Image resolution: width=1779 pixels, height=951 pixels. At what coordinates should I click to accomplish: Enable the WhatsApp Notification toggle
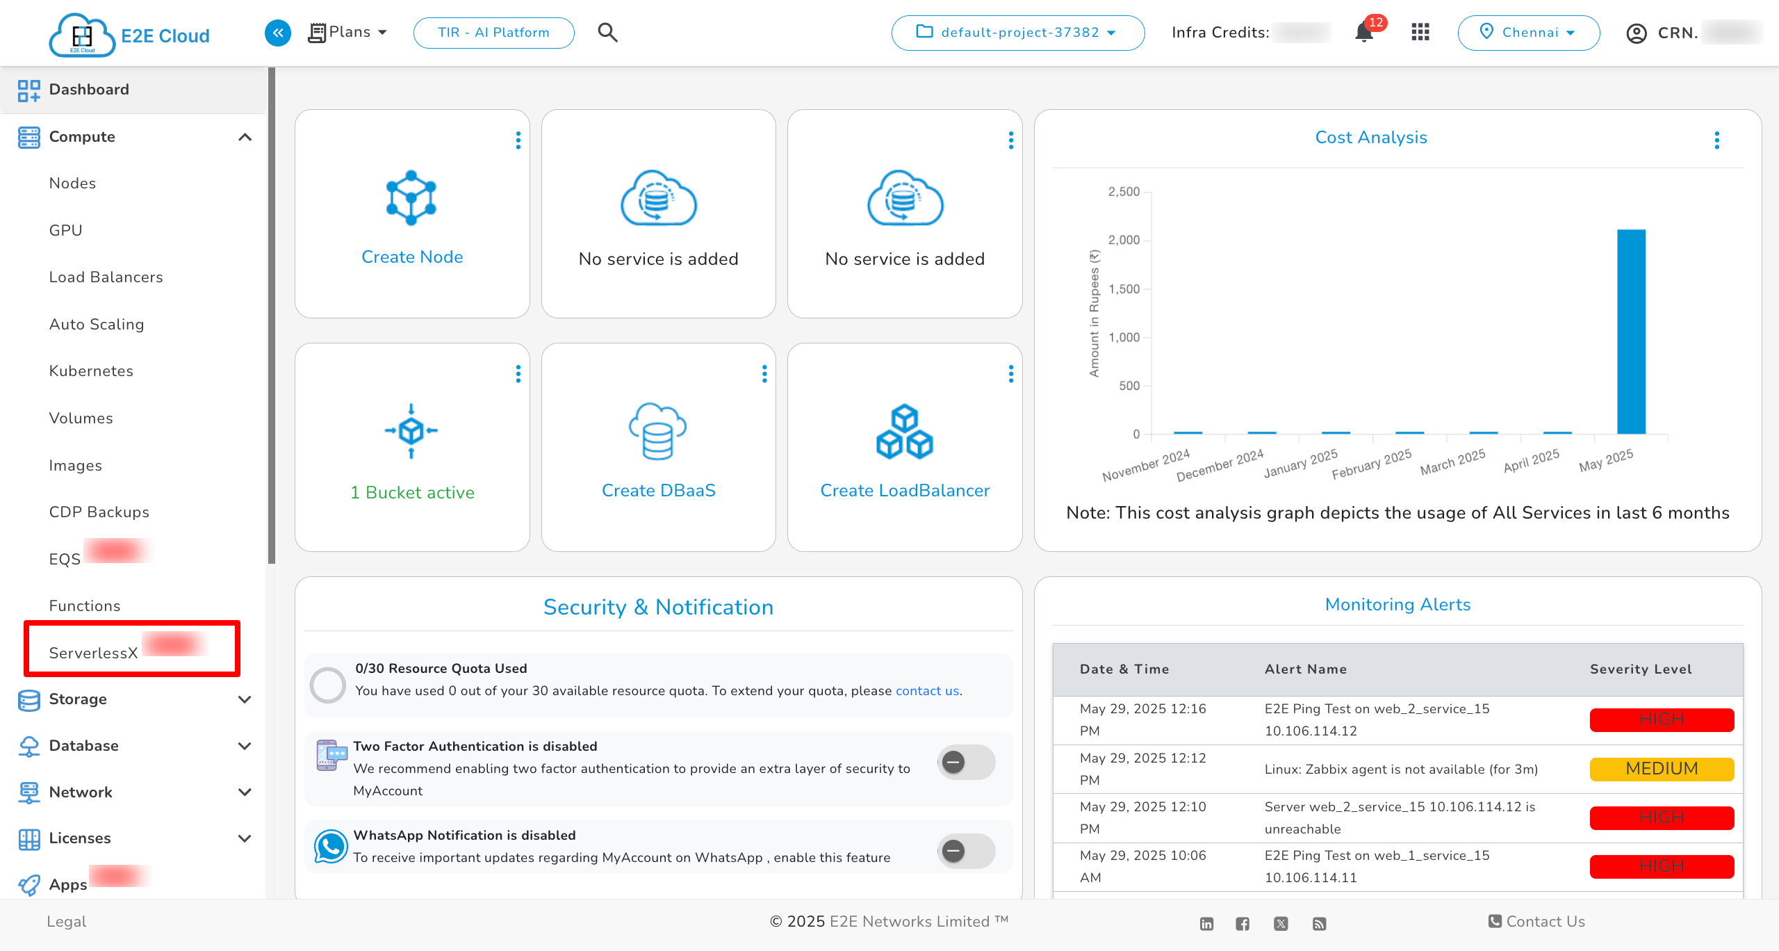click(966, 850)
